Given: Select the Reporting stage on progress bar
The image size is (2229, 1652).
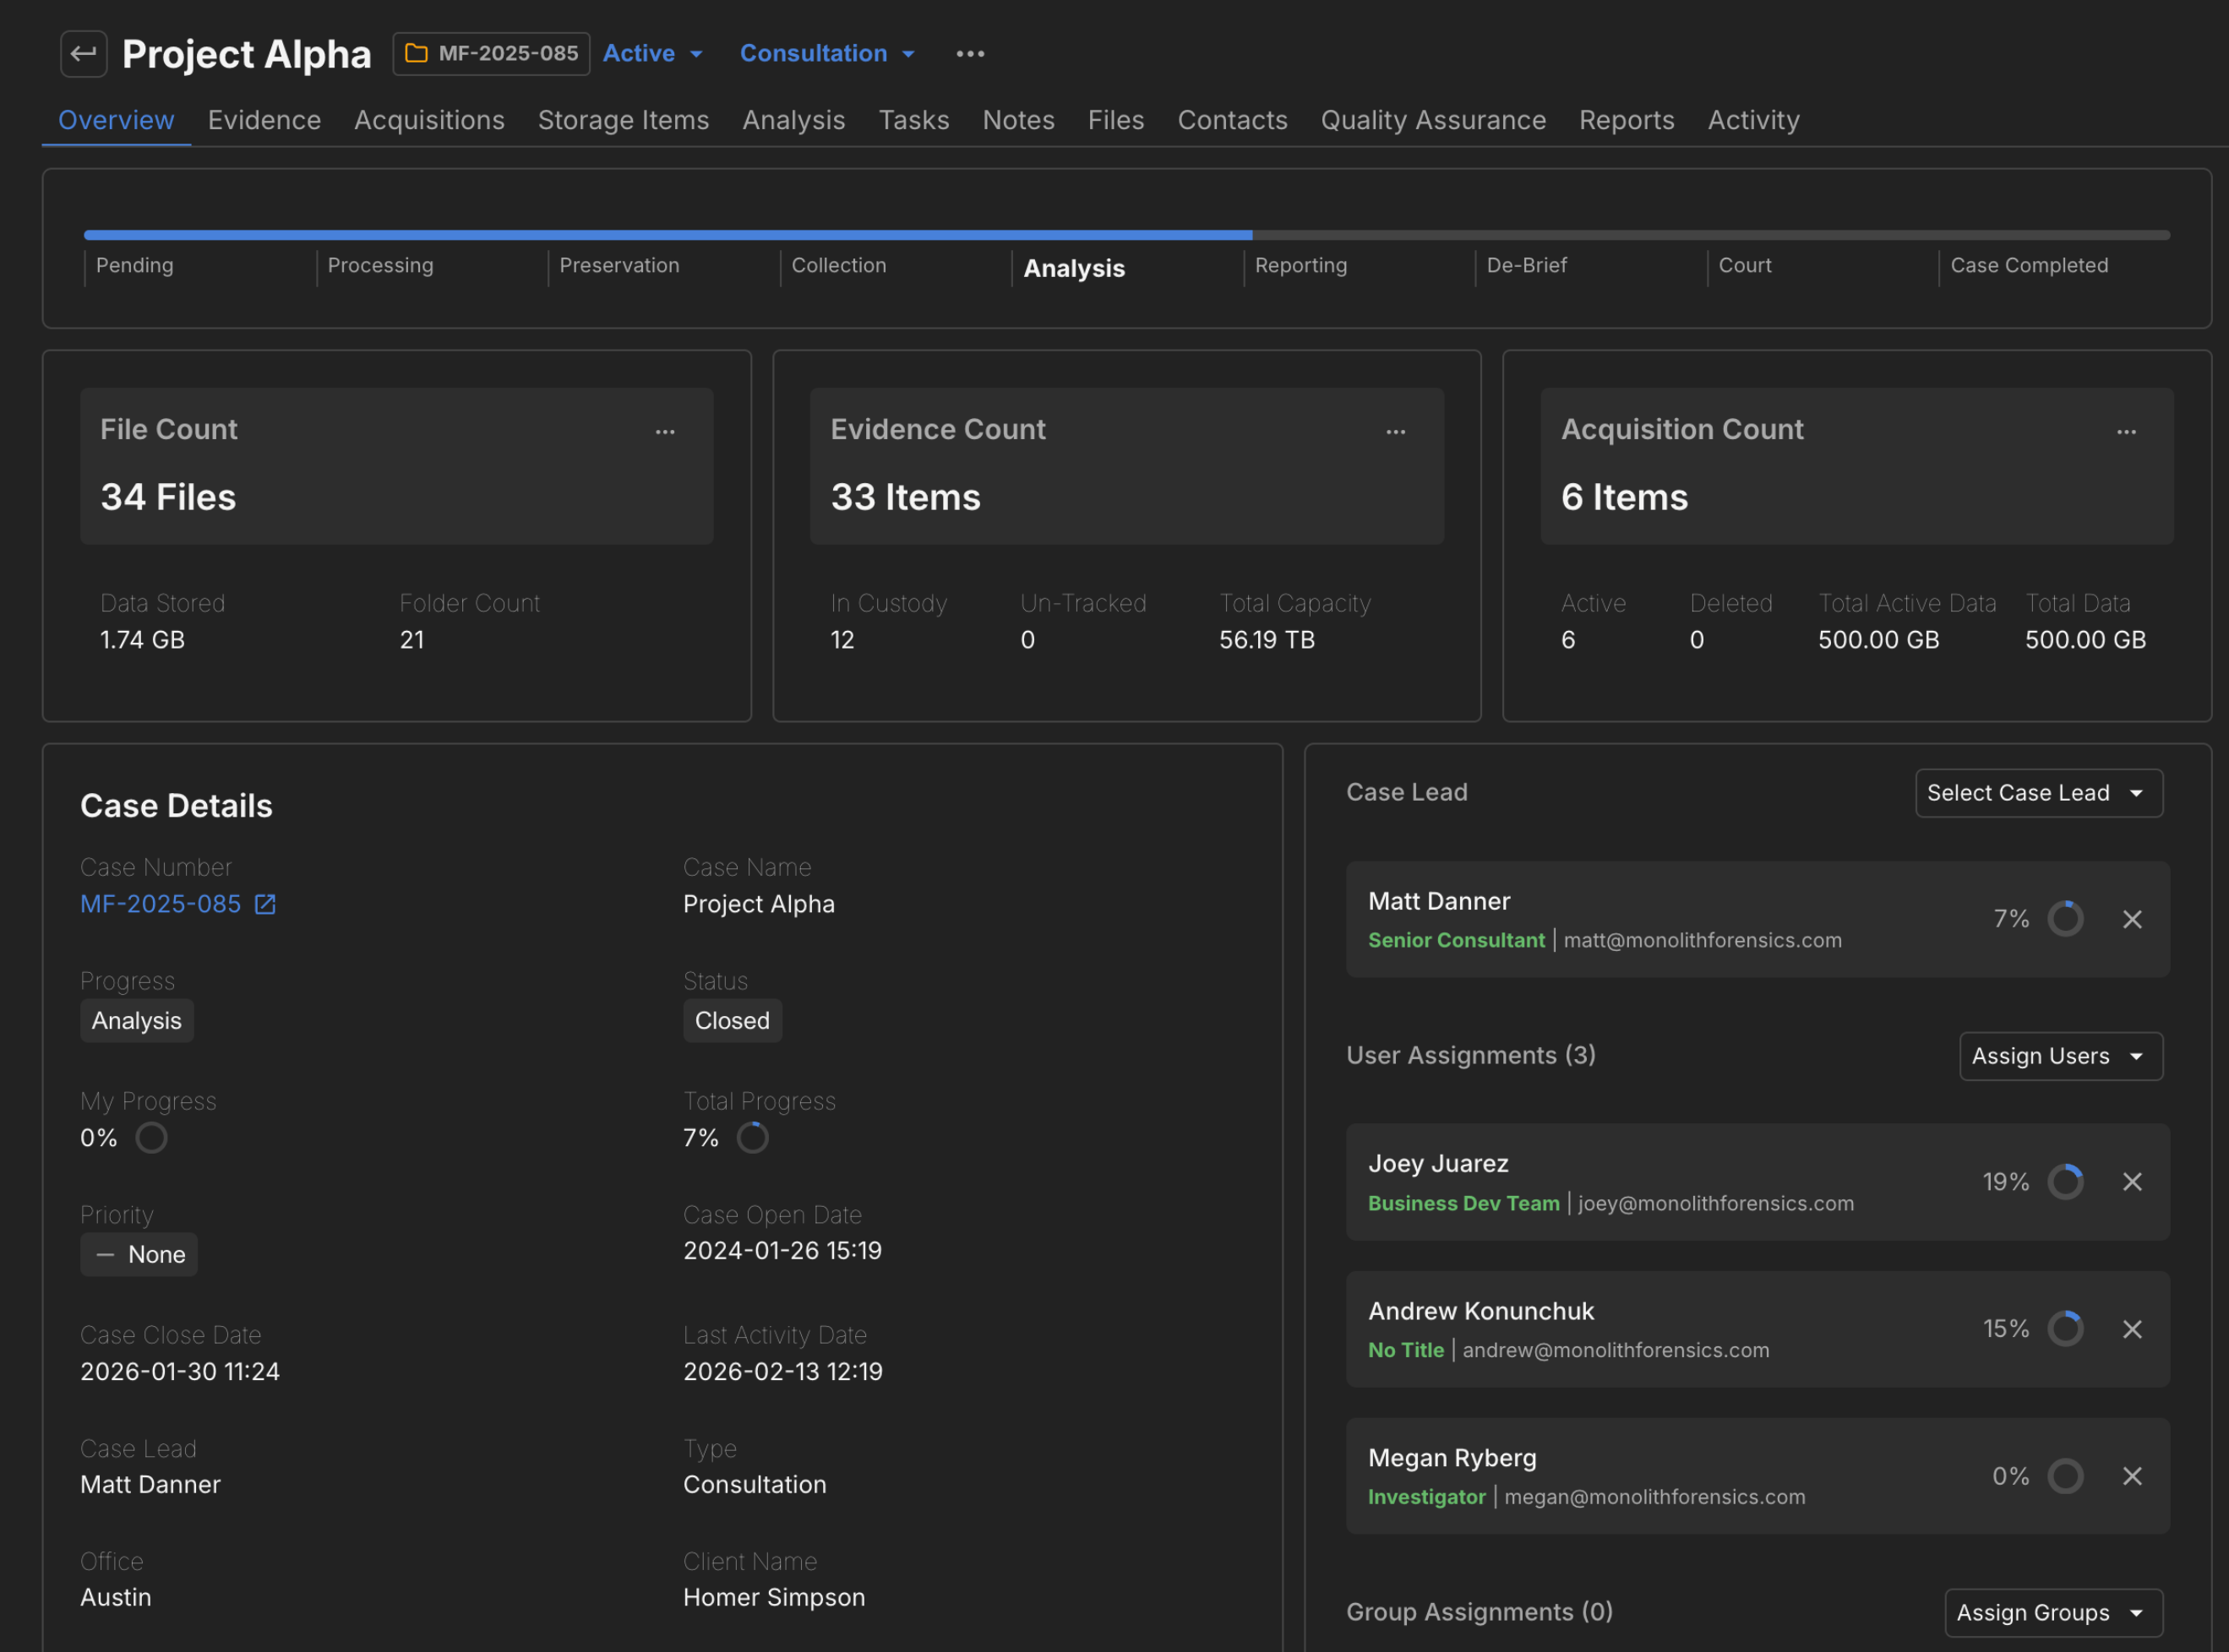Looking at the screenshot, I should click(1300, 265).
